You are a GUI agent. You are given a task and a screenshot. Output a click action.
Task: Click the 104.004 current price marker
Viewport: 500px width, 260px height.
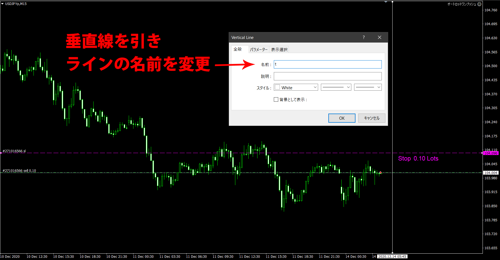click(491, 172)
